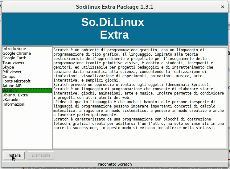Click the Sodilinux Extra Package title bar
The image size is (230, 169).
pyautogui.click(x=115, y=7)
